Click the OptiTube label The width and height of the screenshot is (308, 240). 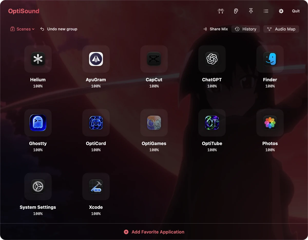point(212,144)
